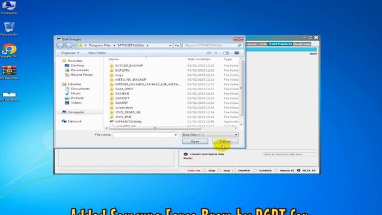Viewport: 382px width, 215px height.
Task: Click the Forward navigation arrow in dialog
Action: [x=69, y=45]
